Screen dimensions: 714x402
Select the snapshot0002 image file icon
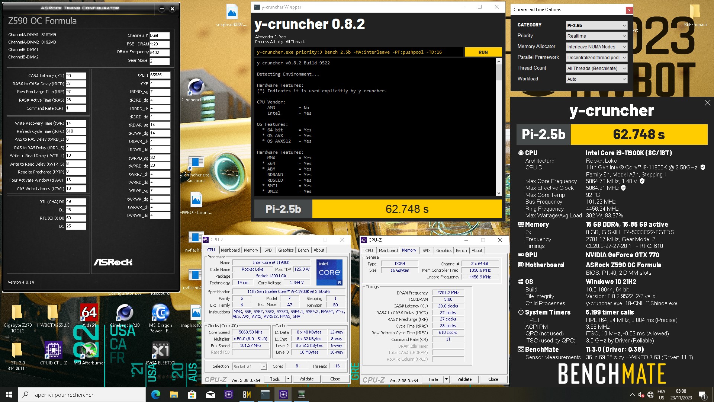coord(232,16)
